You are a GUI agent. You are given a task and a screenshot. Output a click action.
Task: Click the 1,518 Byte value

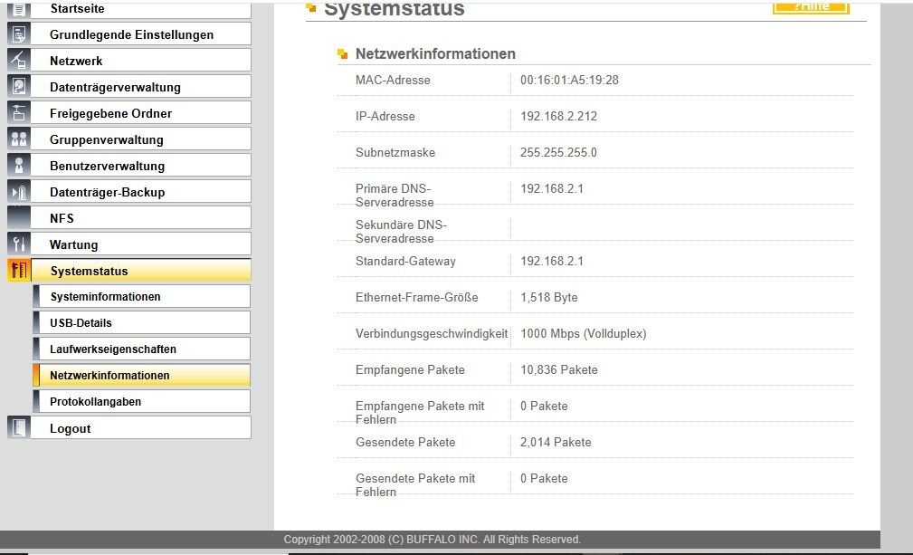[x=549, y=297]
